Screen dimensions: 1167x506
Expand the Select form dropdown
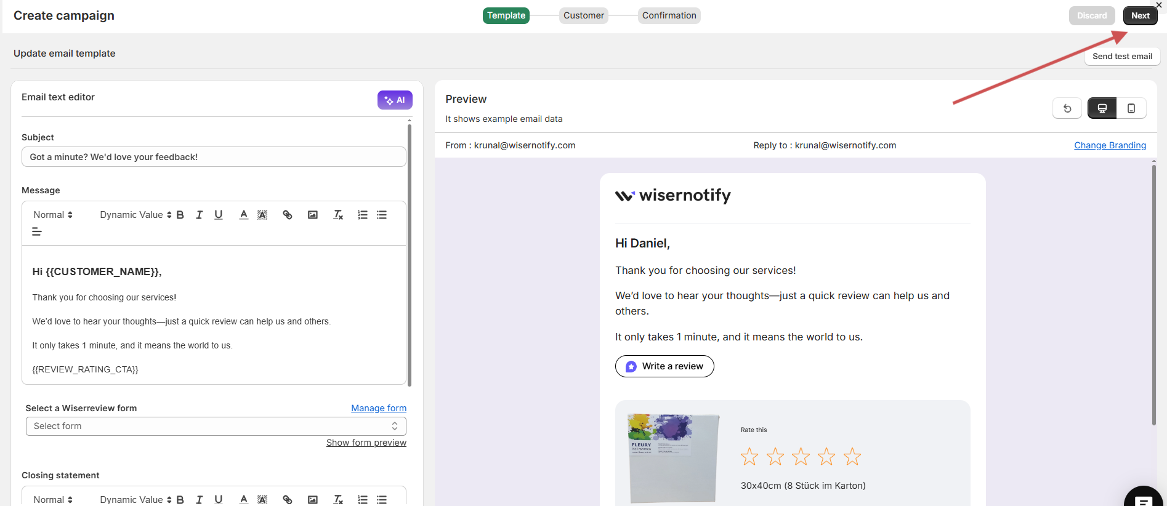pyautogui.click(x=216, y=426)
